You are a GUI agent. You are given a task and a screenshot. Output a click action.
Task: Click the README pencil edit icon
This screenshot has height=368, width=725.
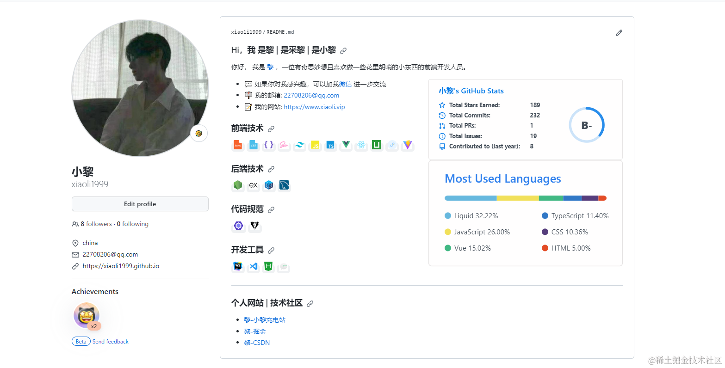pyautogui.click(x=619, y=33)
